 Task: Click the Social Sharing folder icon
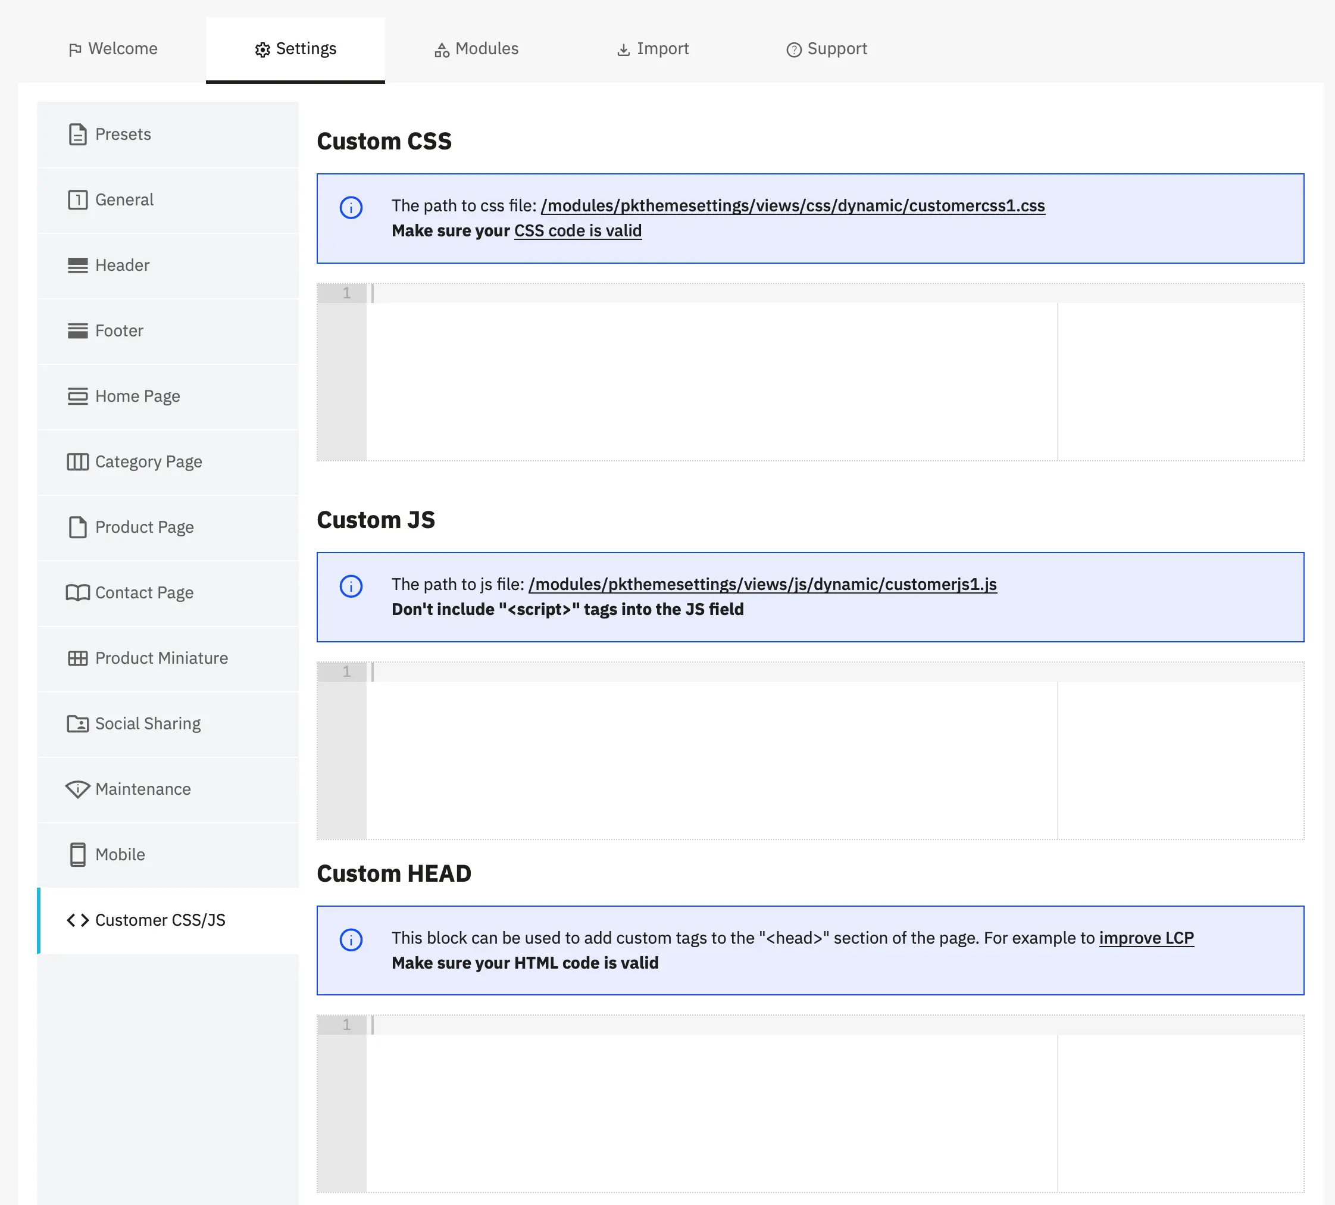tap(78, 724)
